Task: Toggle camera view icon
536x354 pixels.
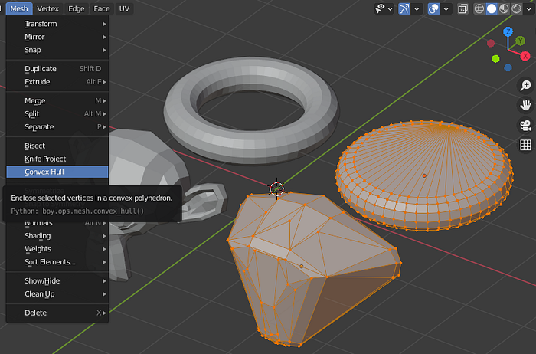Action: coord(525,125)
